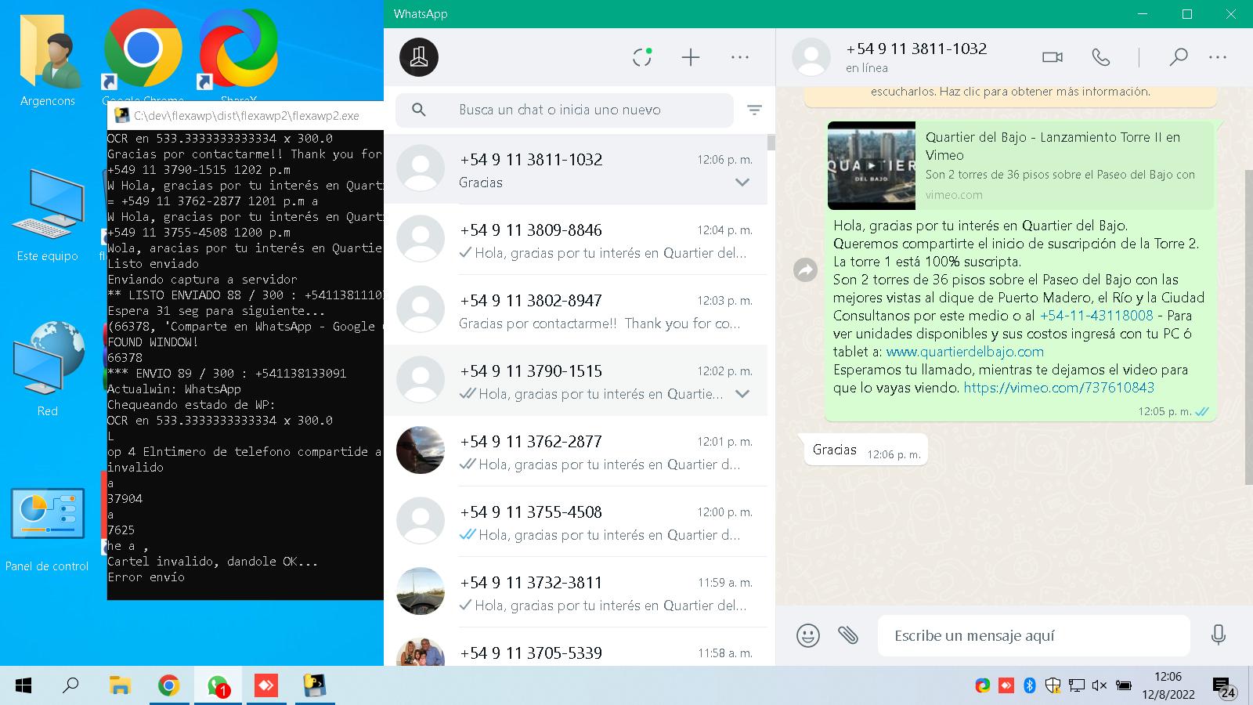The height and width of the screenshot is (705, 1253).
Task: Open chat +54 9 11 3802-8947
Action: (576, 310)
